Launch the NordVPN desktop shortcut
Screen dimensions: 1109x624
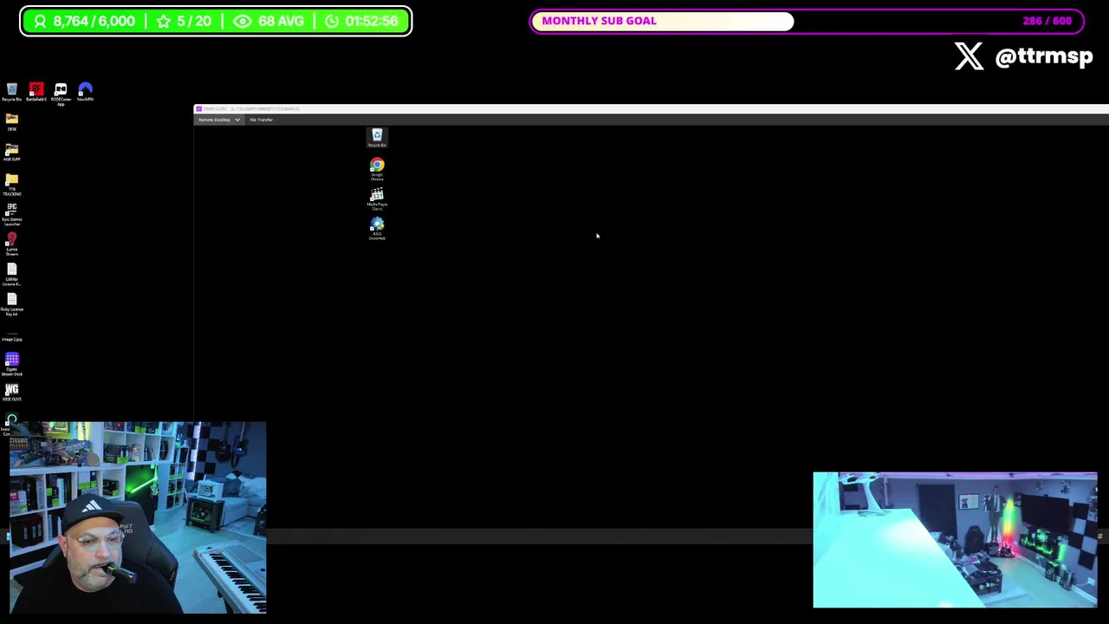pyautogui.click(x=85, y=92)
